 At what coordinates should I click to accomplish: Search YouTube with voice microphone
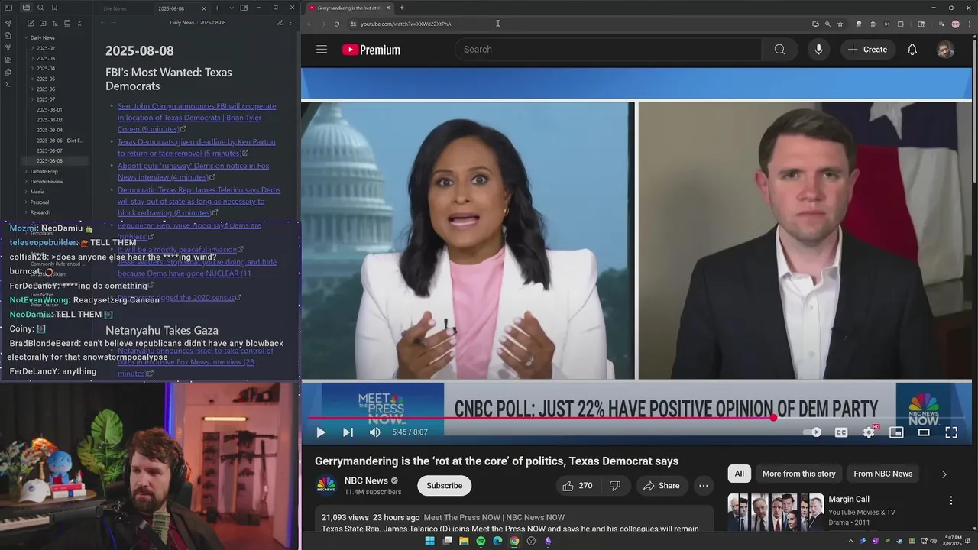coord(818,50)
